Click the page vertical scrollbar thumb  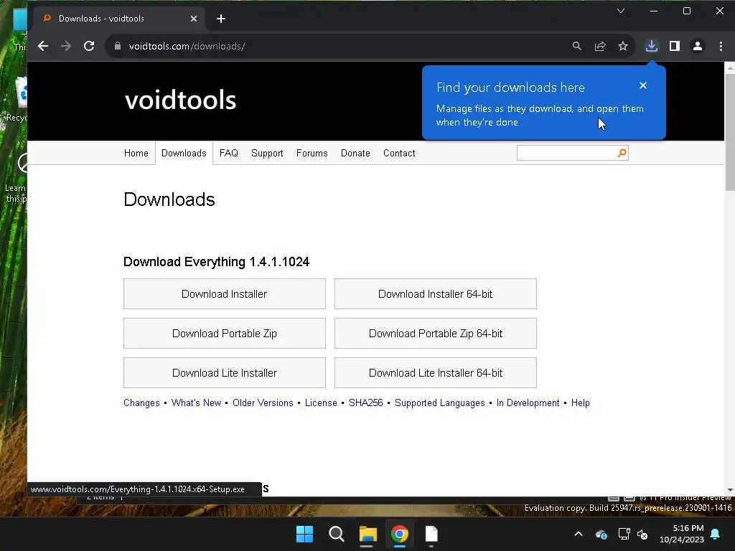pos(730,132)
